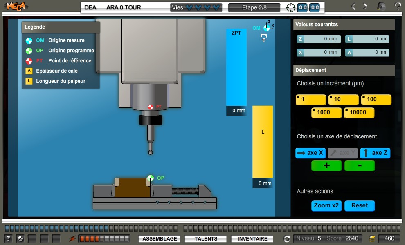Screen dimensions: 405x245
Task: Pick the 10000 µm increment
Action: 359,113
